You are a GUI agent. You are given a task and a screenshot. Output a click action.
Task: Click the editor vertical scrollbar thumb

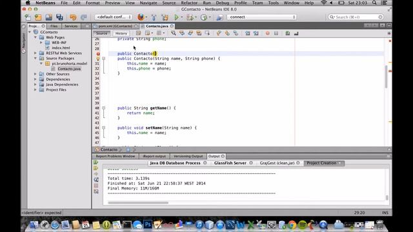pos(386,77)
